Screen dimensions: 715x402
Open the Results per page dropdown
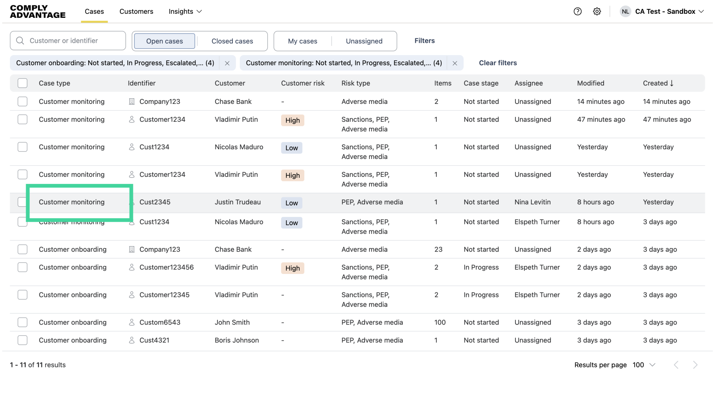point(644,365)
